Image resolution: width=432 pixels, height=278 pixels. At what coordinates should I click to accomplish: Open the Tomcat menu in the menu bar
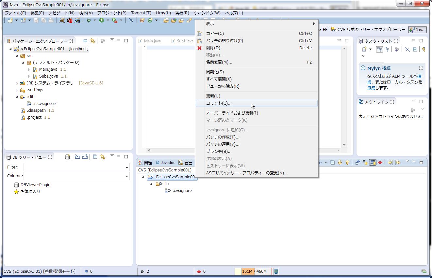(x=141, y=13)
